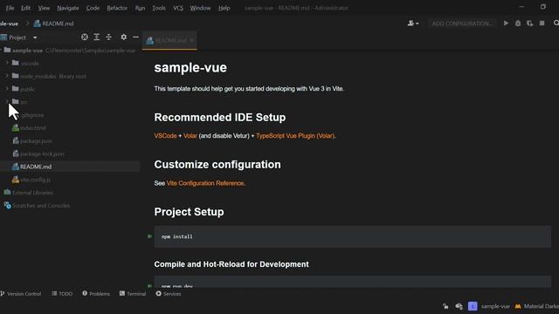
Task: Open the Problems tool window
Action: click(x=96, y=294)
